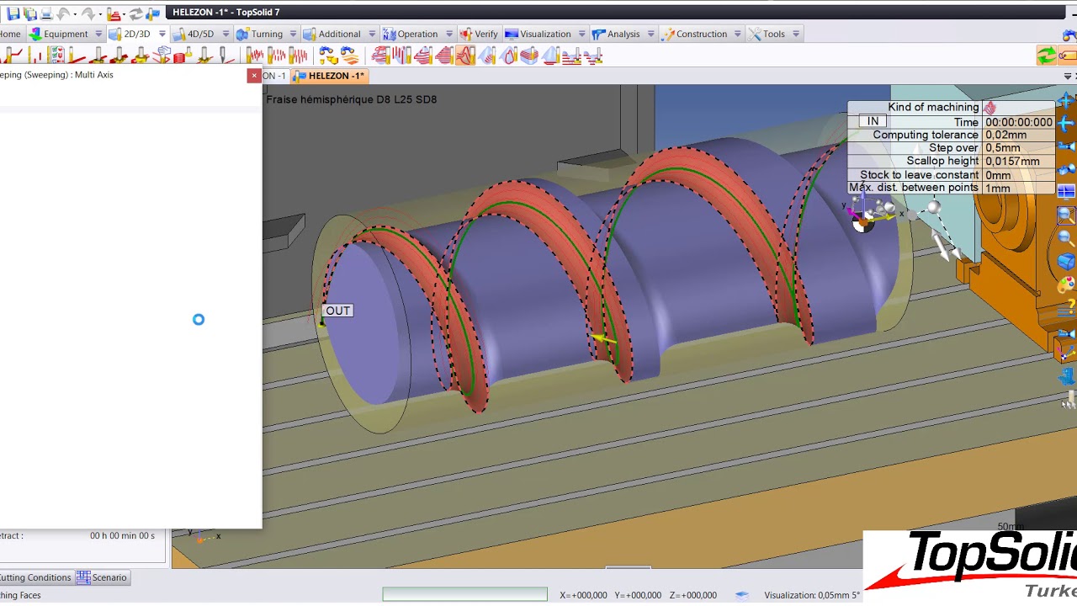Redo the last undone action
Screen dimensions: 1077x606
[88, 13]
